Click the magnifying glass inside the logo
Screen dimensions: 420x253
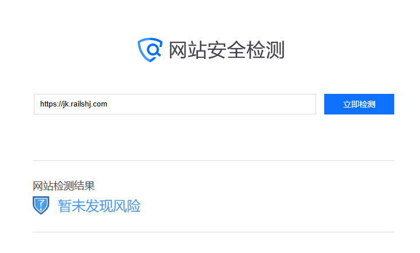pos(154,50)
